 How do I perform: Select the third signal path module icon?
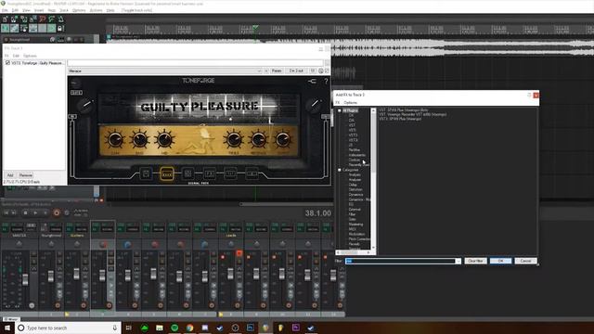point(187,173)
